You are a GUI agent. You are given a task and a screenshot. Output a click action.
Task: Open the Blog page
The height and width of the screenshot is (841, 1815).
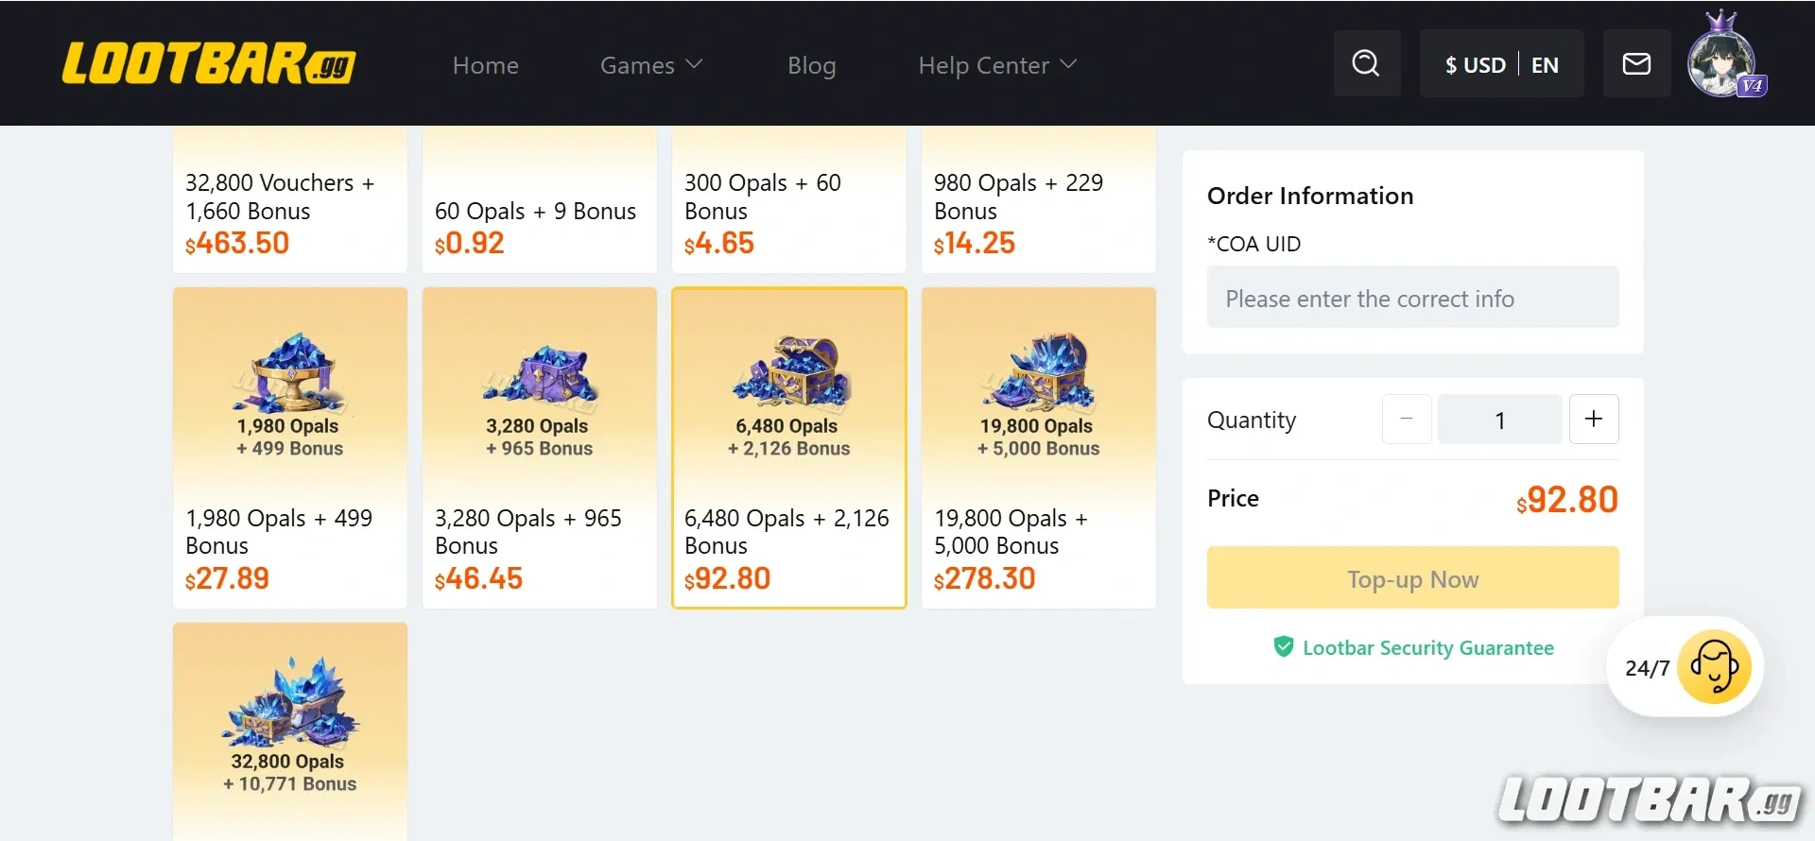pyautogui.click(x=811, y=65)
